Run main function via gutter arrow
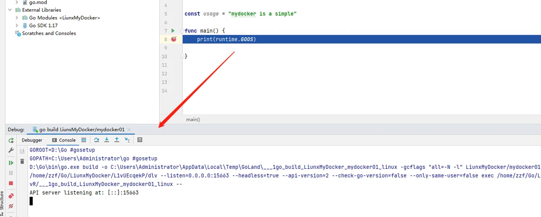541x217 pixels. click(x=173, y=31)
